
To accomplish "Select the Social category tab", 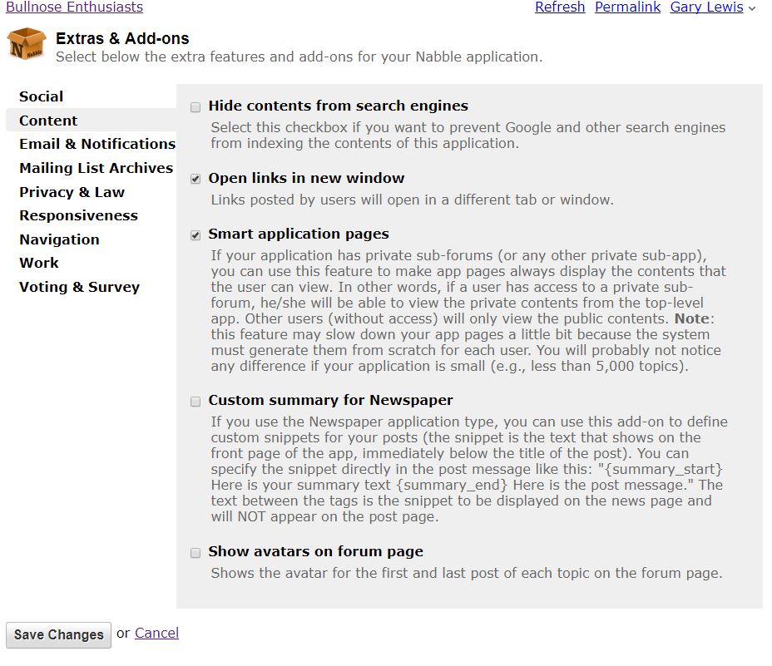I will coord(42,96).
